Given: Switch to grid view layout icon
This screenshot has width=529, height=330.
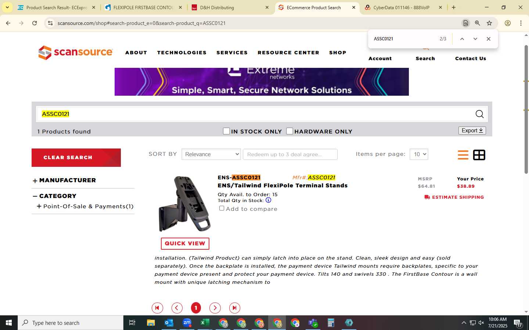Looking at the screenshot, I should [479, 155].
